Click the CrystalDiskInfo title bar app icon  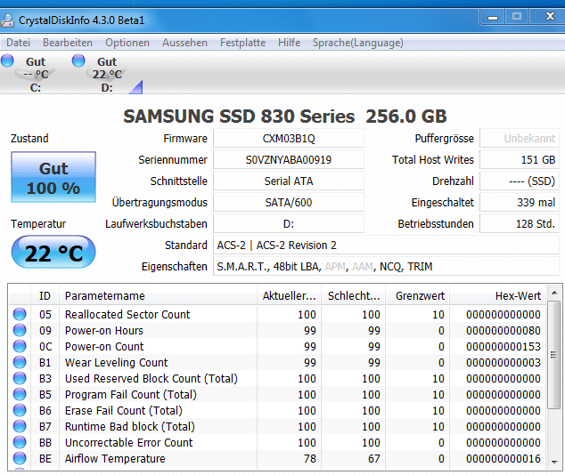7,20
